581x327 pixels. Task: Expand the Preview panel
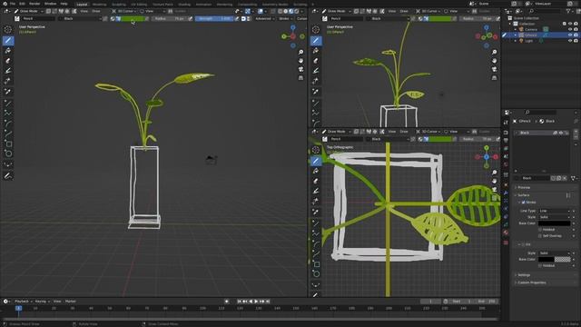tap(524, 188)
